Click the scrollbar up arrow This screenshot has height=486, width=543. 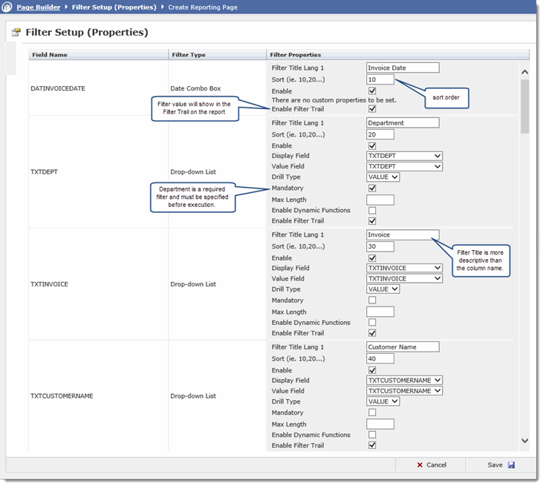[x=525, y=72]
